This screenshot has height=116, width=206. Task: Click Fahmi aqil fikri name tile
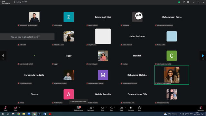point(103,17)
